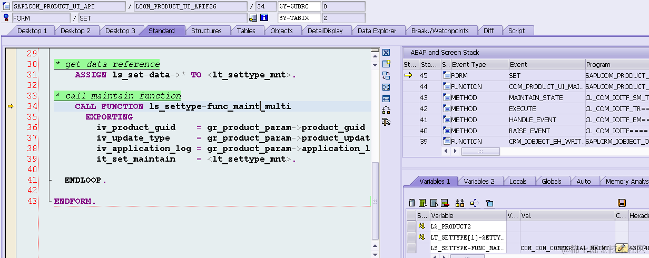Click the navigation icon left of the blue info icon
Screen dimensions: 649x258
[253, 18]
